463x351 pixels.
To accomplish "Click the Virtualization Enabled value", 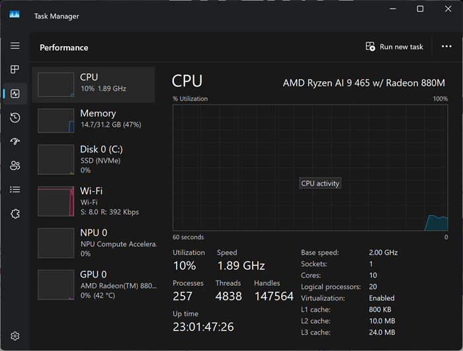I will pos(382,298).
